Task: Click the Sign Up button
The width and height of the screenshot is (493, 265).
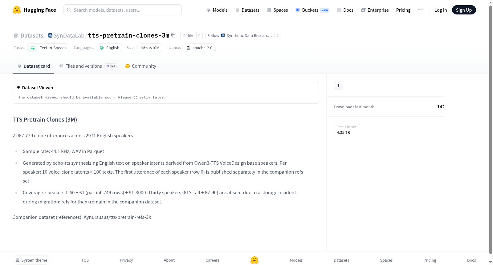Action: (464, 10)
